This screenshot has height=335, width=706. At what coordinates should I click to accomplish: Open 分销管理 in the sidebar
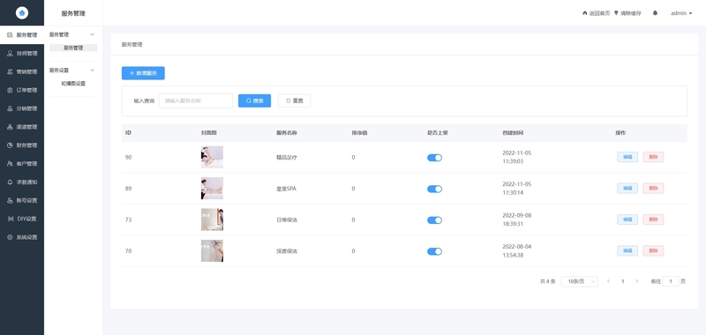[22, 108]
